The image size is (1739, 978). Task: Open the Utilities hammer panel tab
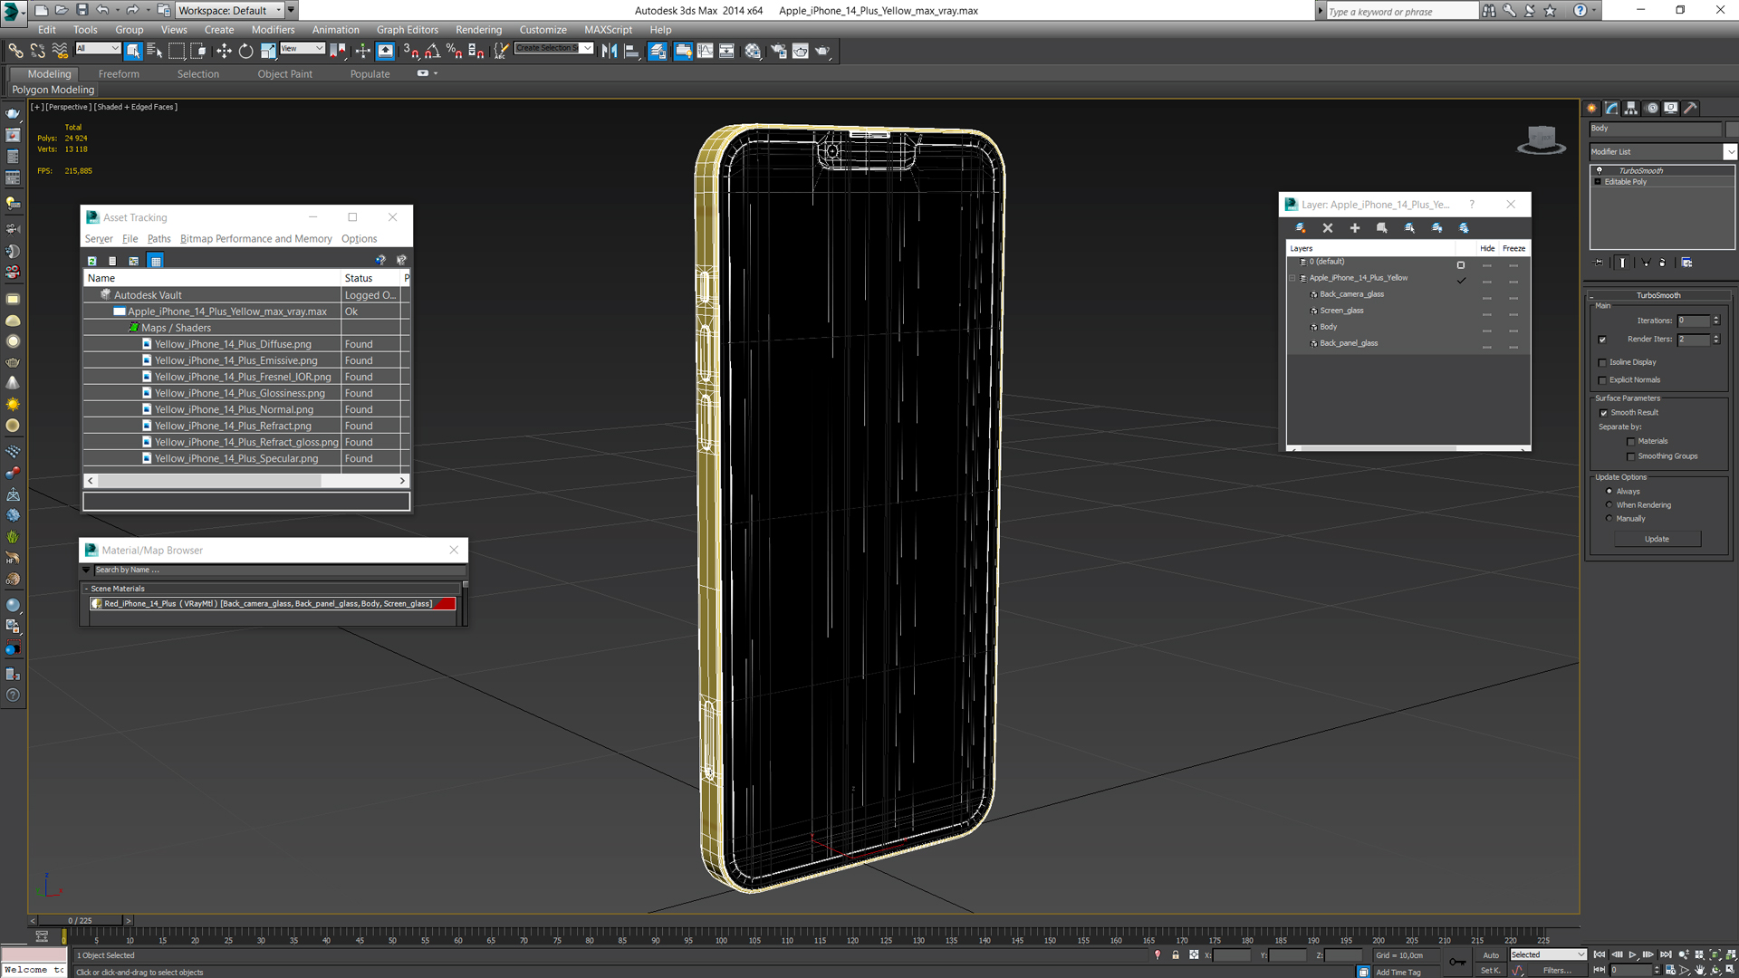click(x=1690, y=108)
